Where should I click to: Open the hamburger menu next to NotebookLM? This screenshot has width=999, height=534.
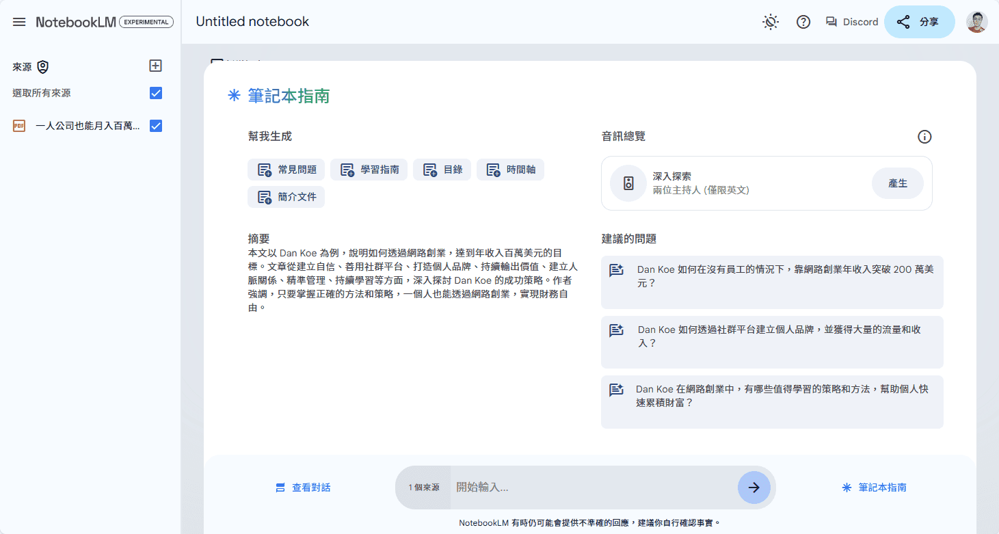(19, 22)
